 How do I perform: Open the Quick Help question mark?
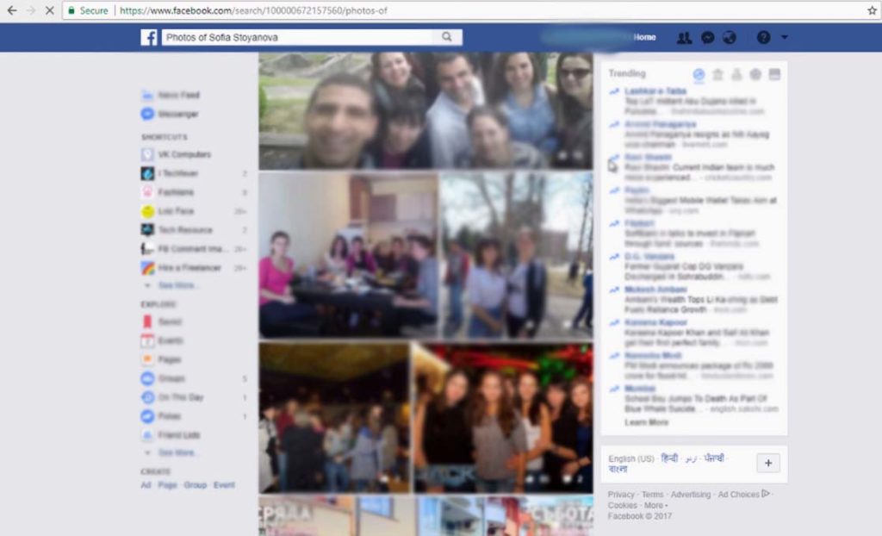click(763, 38)
